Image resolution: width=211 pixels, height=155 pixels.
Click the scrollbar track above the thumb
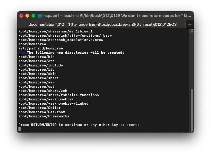(192, 61)
